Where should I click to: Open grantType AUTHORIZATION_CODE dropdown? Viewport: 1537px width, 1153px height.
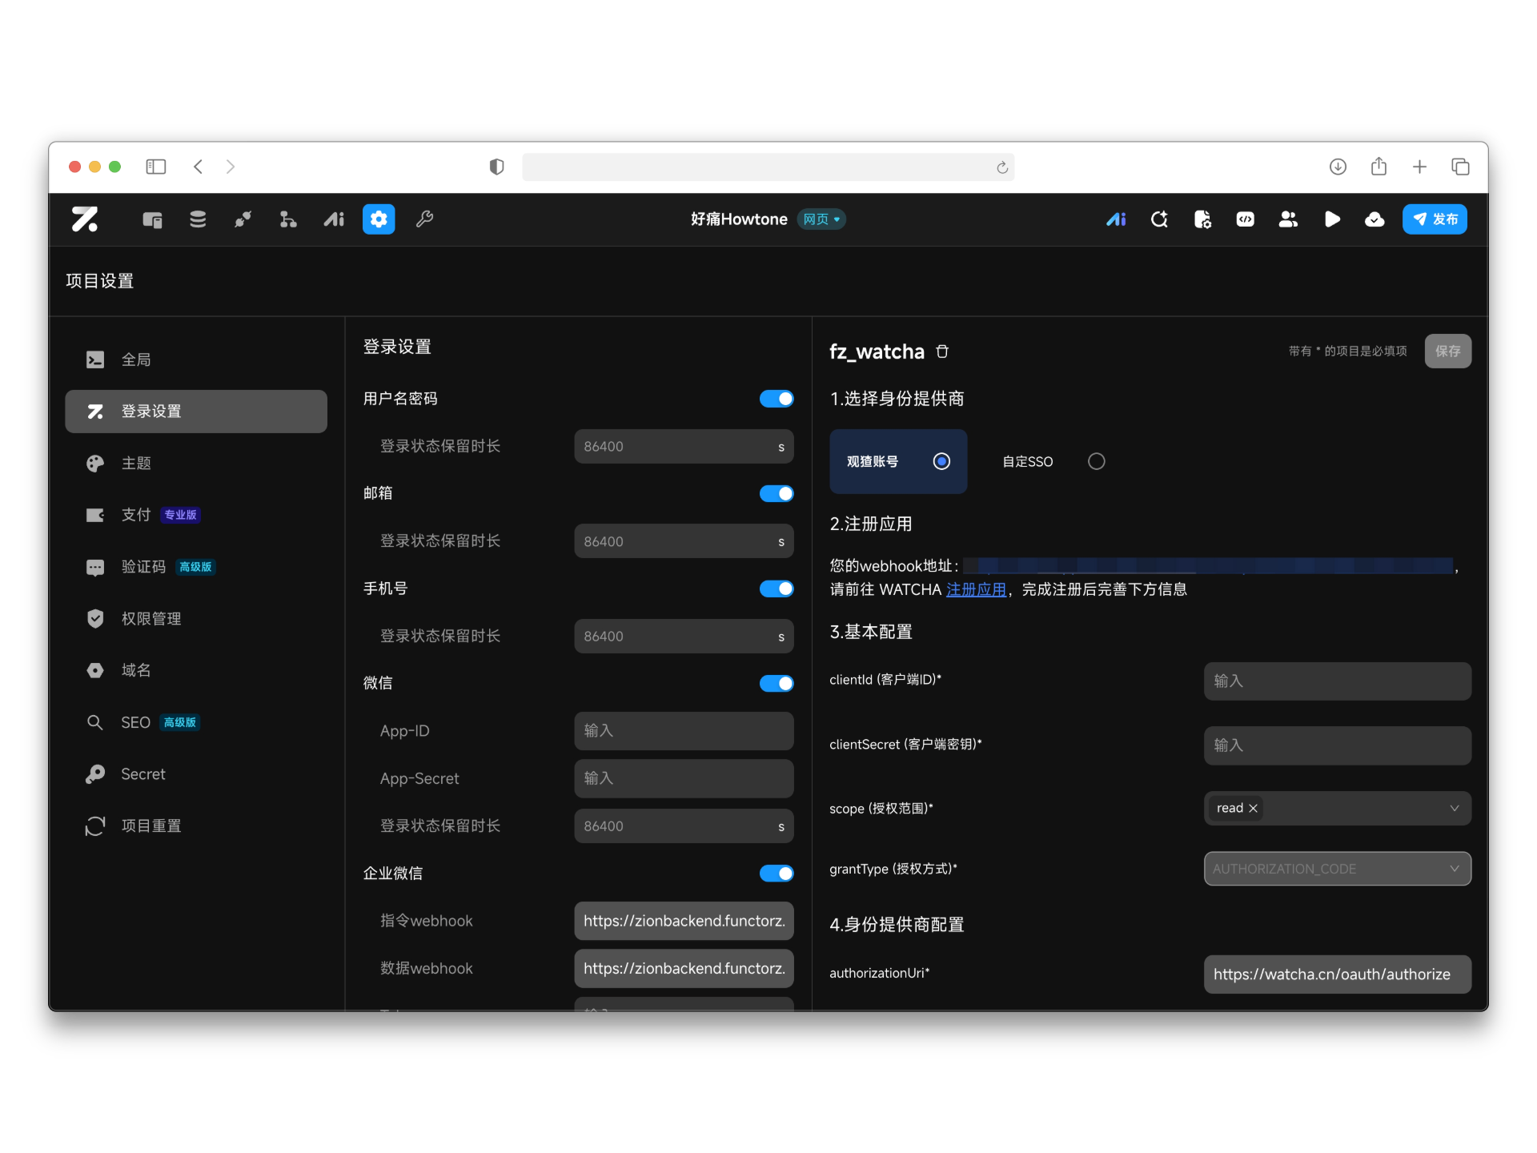point(1338,869)
